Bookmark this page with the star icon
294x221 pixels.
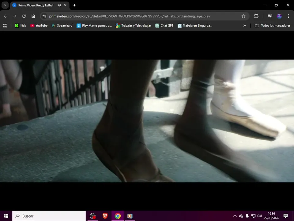pos(243,16)
